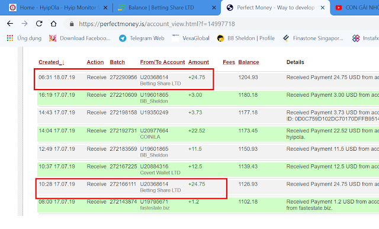Sort by the Action column header
This screenshot has height=229, width=379.
95,62
